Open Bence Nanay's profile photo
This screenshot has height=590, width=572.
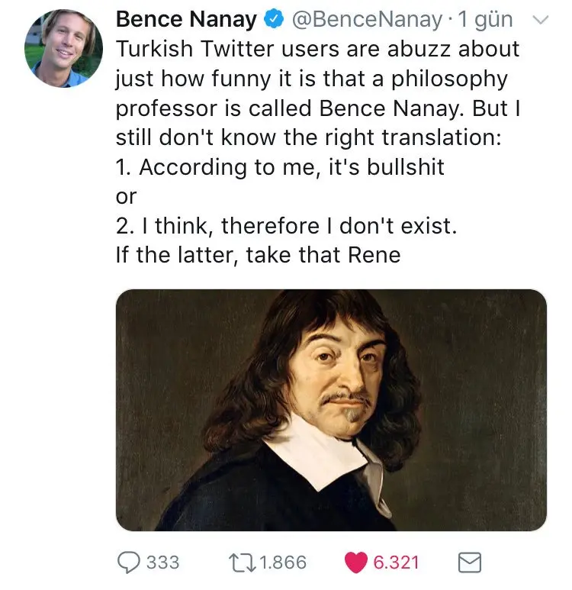pos(63,49)
